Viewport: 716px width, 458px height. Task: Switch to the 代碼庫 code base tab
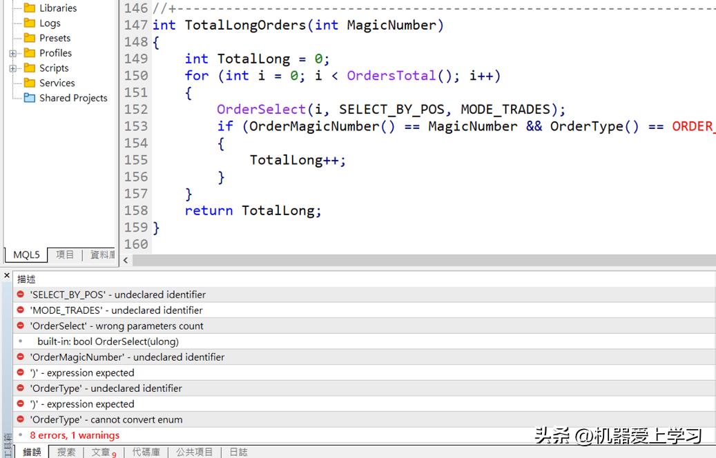[x=146, y=452]
